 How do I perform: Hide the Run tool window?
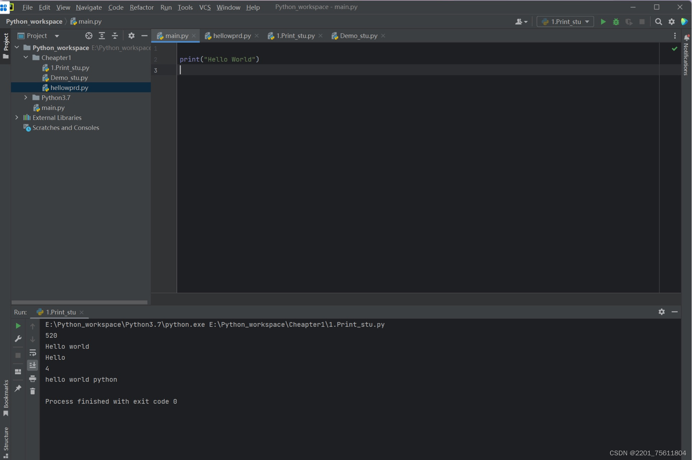(x=675, y=312)
